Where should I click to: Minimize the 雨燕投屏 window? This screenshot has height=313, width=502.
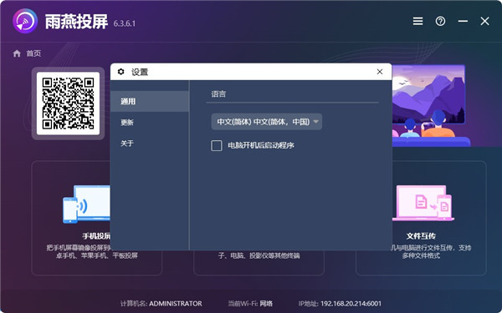click(463, 21)
